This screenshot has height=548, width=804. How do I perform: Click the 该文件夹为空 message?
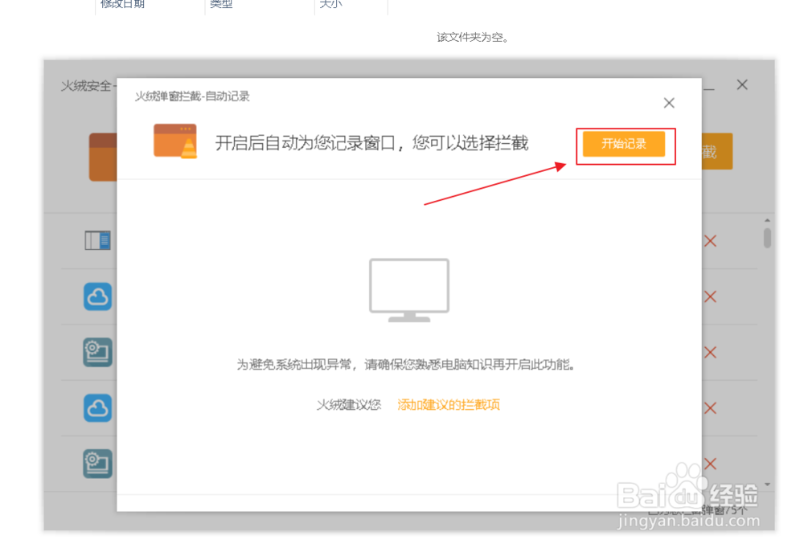pos(472,38)
